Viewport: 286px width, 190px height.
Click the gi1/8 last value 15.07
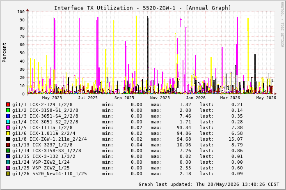236,139
